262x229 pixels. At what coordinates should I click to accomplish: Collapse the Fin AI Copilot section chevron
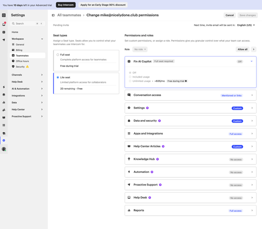coord(252,61)
